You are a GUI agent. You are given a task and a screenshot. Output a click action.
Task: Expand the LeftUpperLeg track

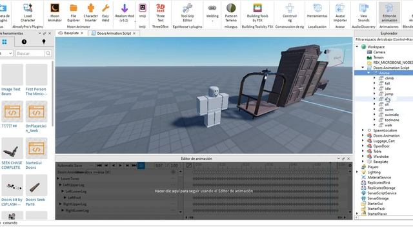tap(60, 185)
